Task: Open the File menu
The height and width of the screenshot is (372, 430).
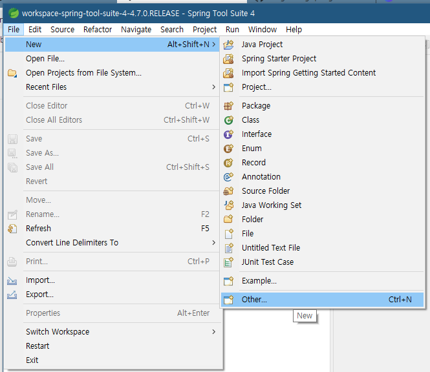Action: (x=14, y=29)
